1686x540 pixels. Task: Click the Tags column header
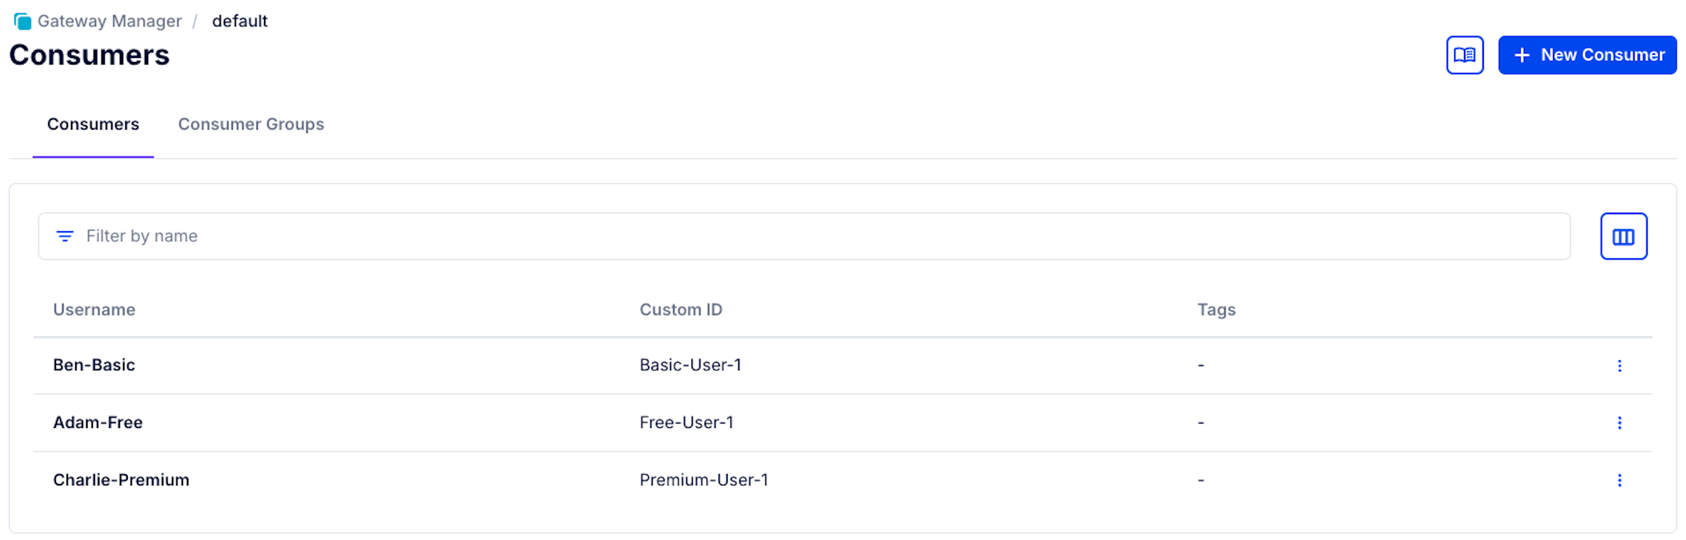(x=1216, y=310)
